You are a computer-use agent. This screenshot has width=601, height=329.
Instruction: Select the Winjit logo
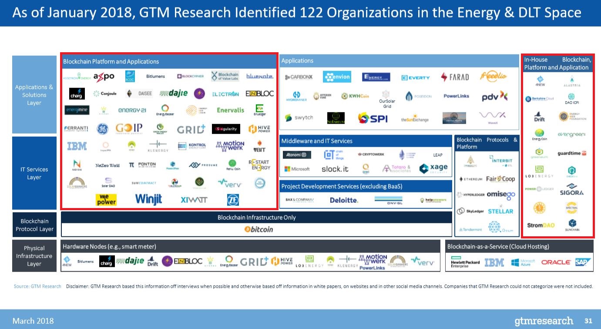pos(148,199)
